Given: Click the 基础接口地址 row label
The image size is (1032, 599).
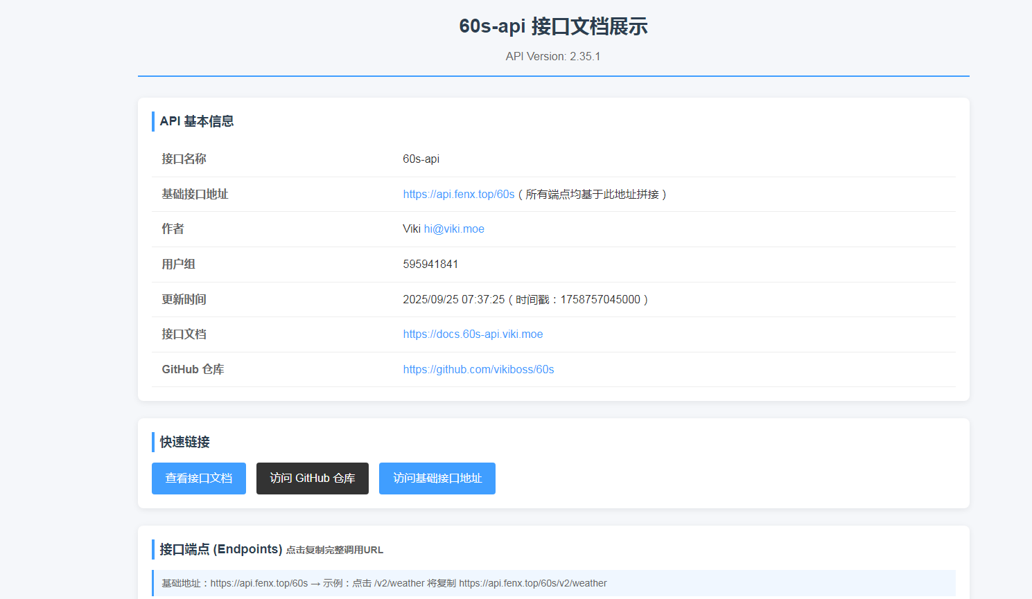Looking at the screenshot, I should pos(195,195).
